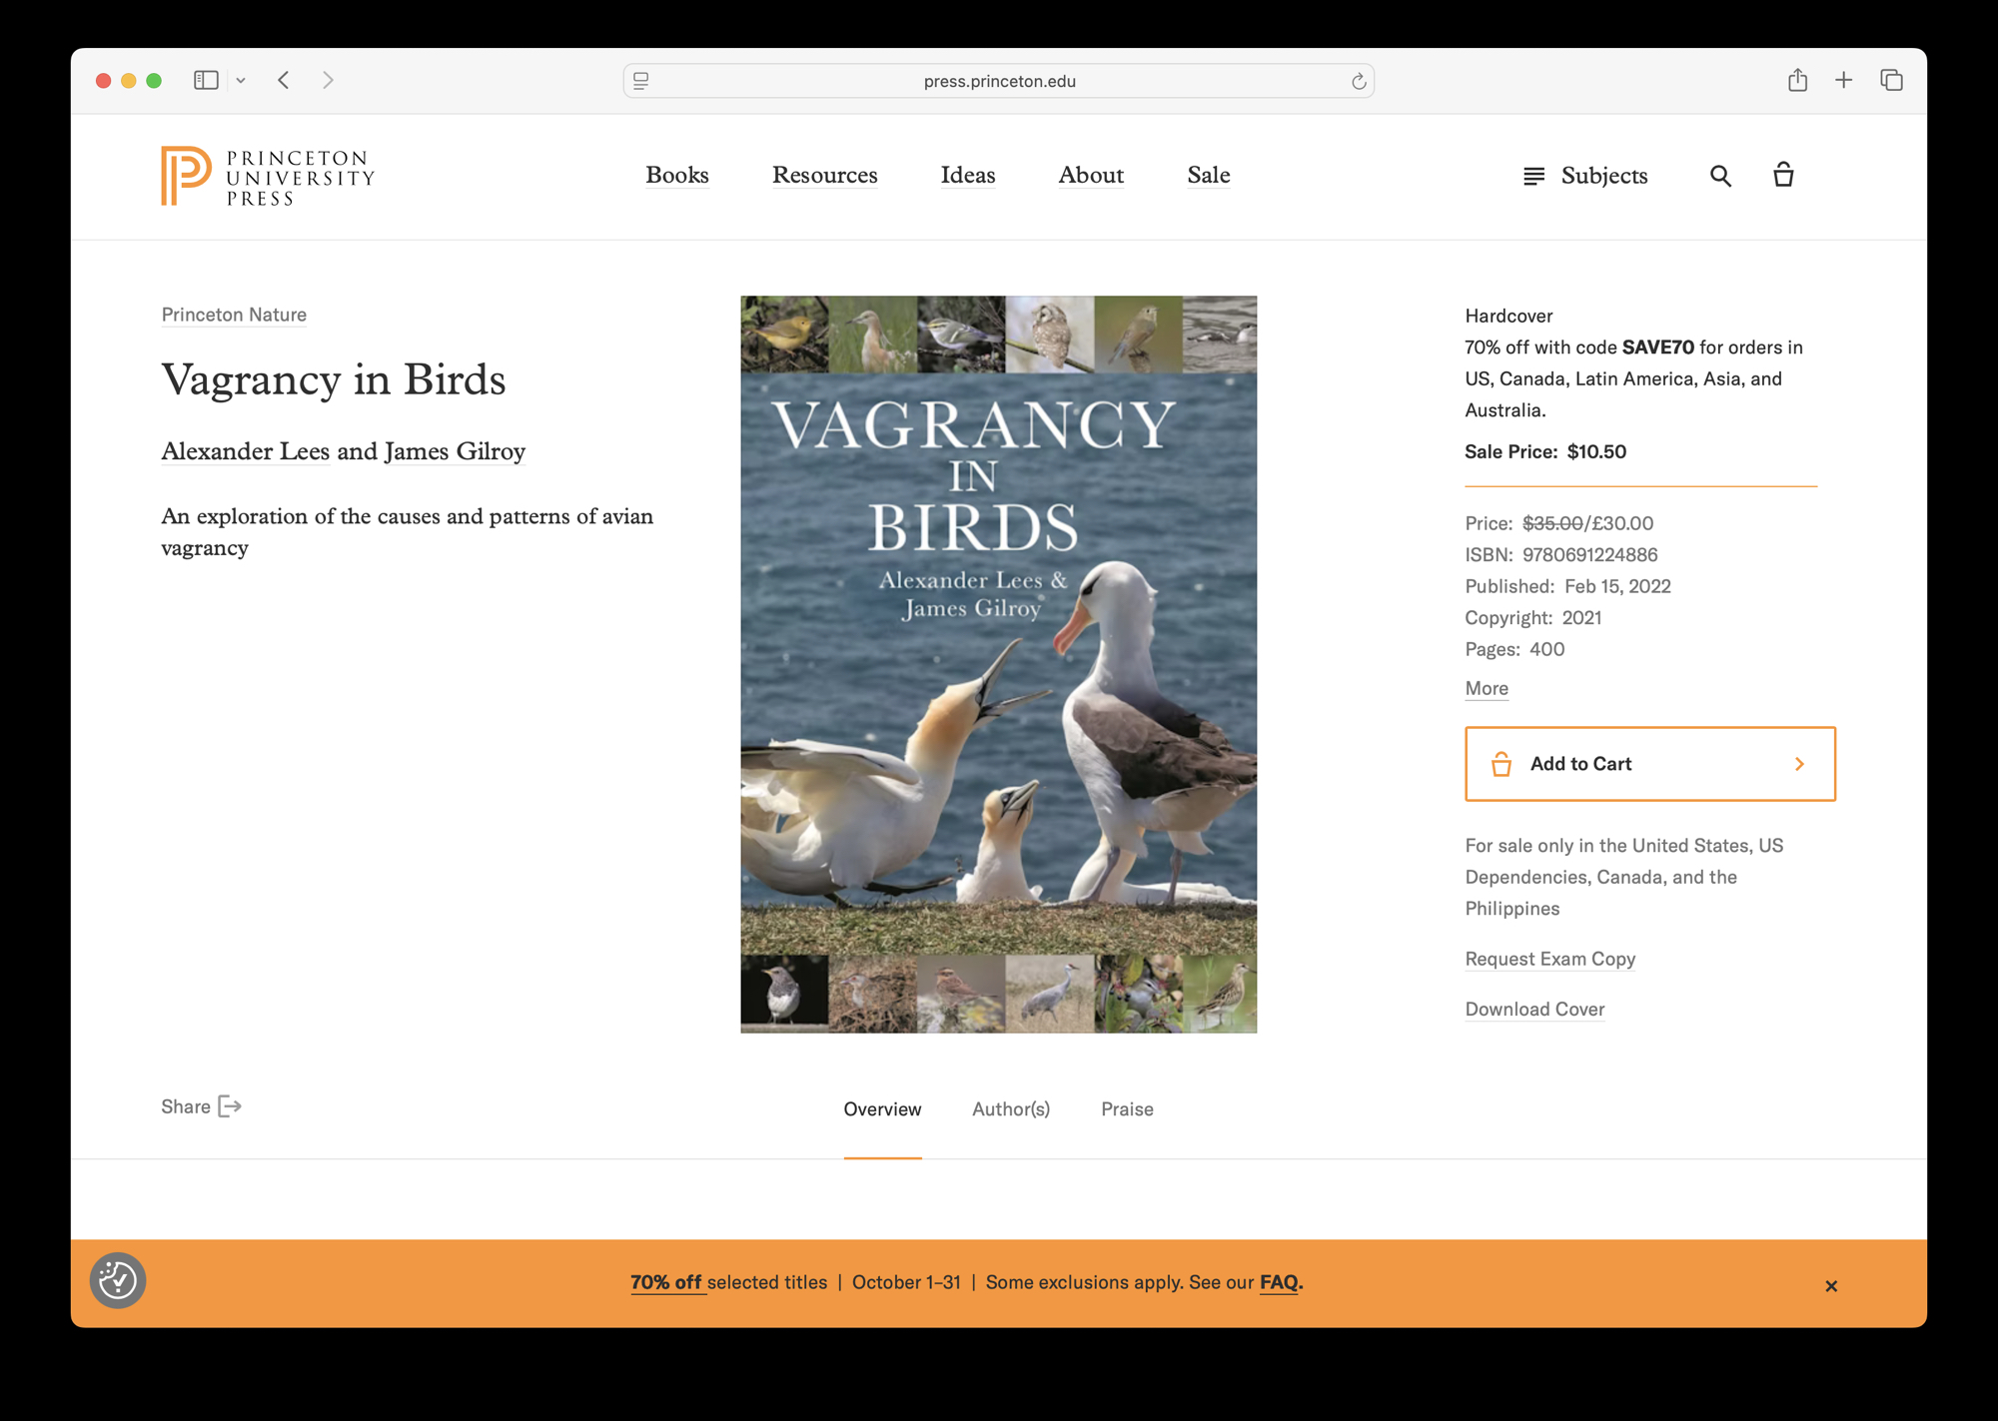The height and width of the screenshot is (1421, 1998).
Task: Expand the sidebar dropdown chevron
Action: point(241,81)
